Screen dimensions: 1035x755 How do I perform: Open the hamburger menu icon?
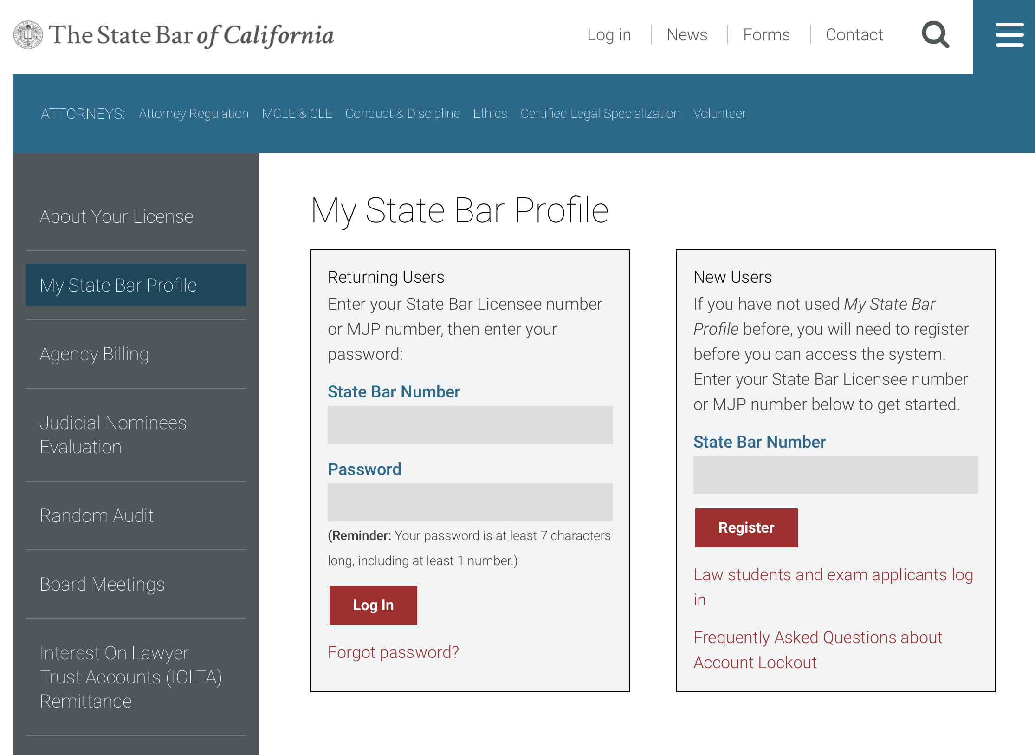click(1009, 35)
